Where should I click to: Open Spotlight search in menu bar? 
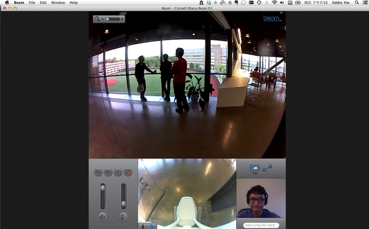pyautogui.click(x=357, y=2)
